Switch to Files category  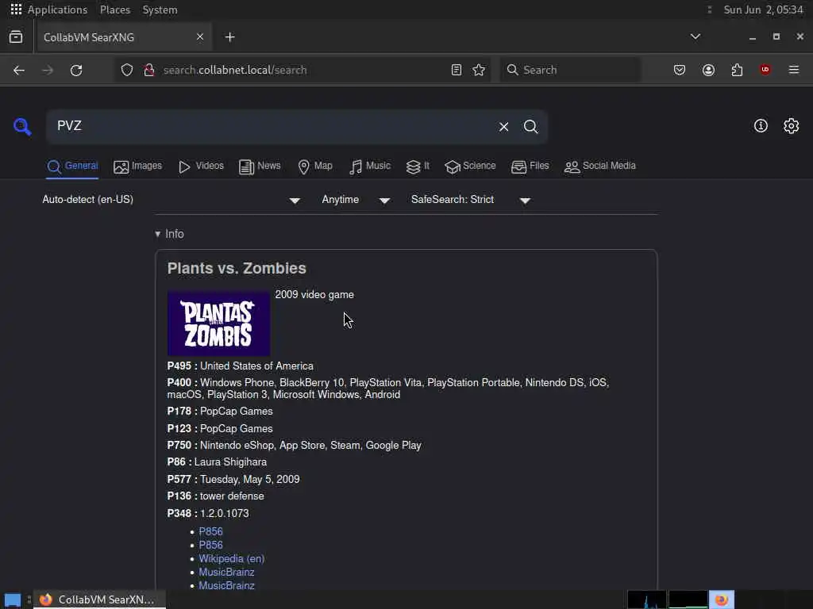[x=530, y=167]
